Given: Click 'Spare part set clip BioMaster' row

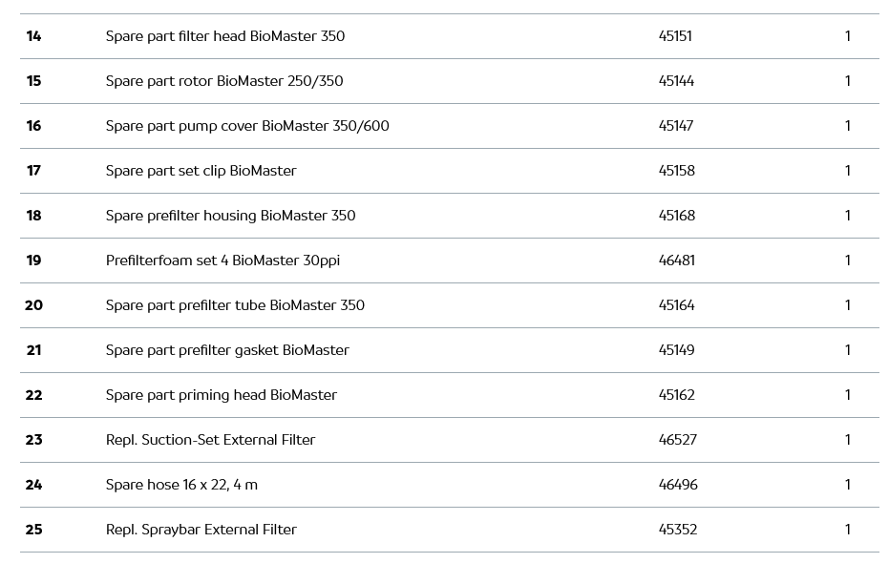Looking at the screenshot, I should point(201,171).
